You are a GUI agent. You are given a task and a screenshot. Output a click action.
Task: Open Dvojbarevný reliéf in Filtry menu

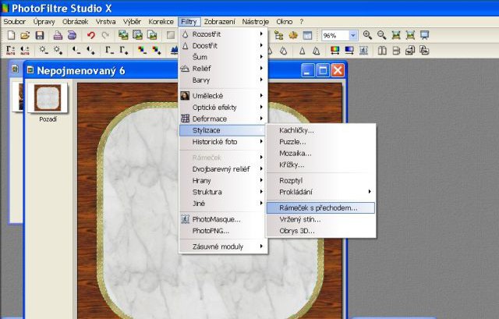(224, 169)
